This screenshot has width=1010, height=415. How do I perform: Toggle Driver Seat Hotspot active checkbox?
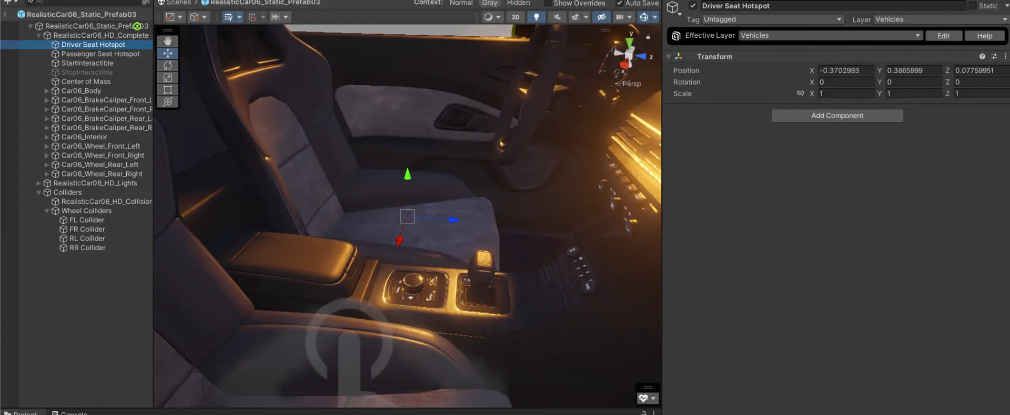click(693, 6)
